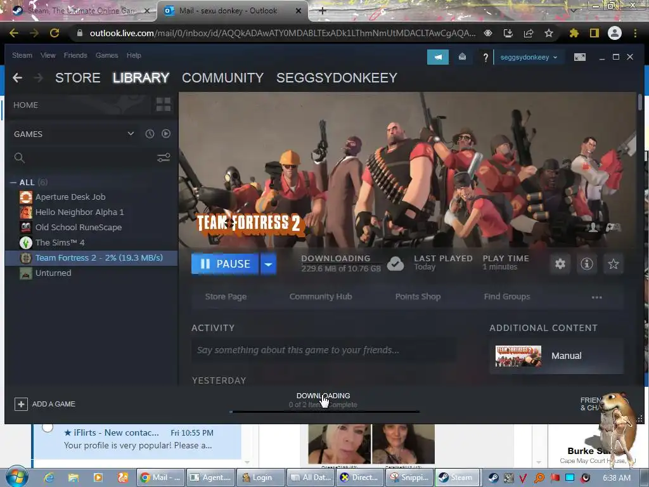The width and height of the screenshot is (649, 487).
Task: Open Steam taskbar button
Action: click(456, 477)
